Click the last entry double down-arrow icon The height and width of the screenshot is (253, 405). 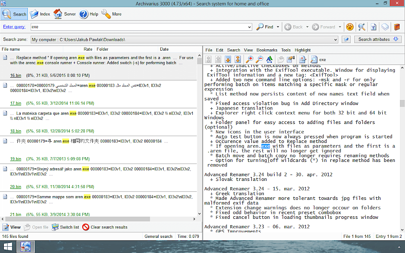(x=238, y=59)
